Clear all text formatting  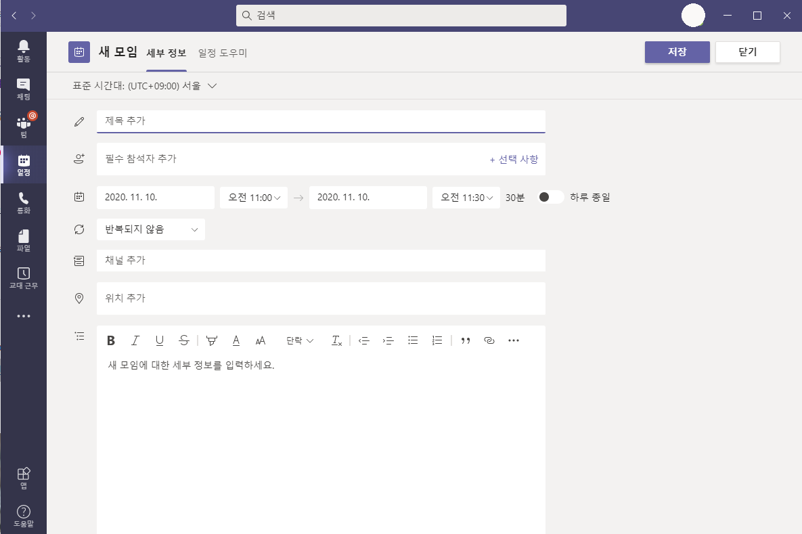click(336, 340)
